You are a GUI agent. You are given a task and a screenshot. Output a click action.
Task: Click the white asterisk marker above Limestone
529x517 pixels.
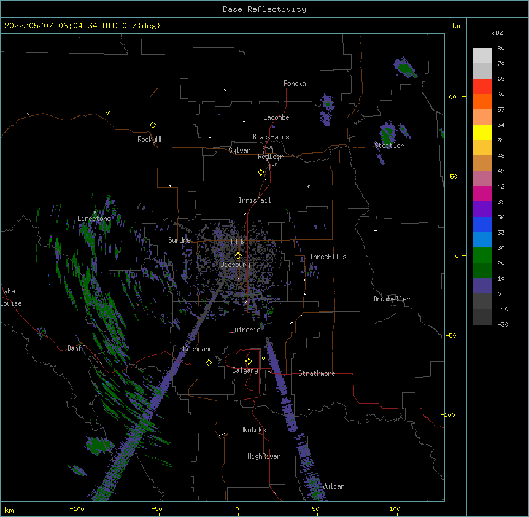94,212
